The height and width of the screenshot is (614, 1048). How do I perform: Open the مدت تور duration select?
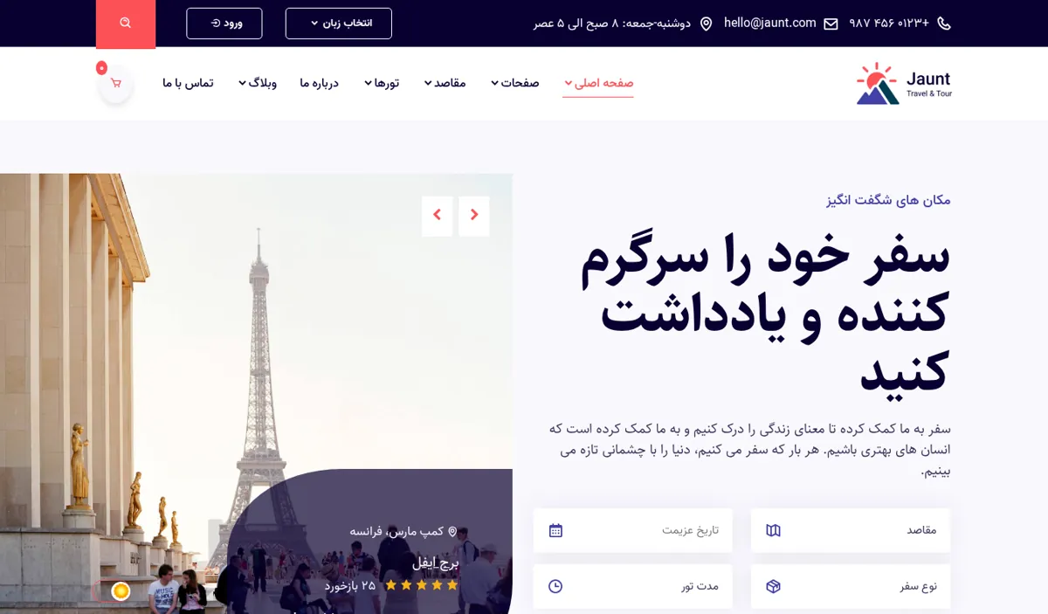coord(633,586)
